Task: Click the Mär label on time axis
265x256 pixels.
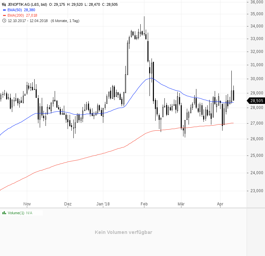Action: pos(181,204)
